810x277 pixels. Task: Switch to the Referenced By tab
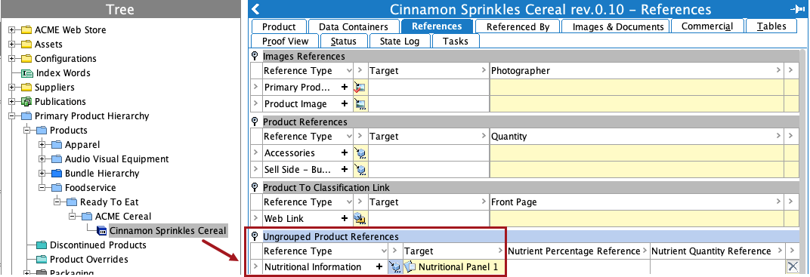coord(517,26)
